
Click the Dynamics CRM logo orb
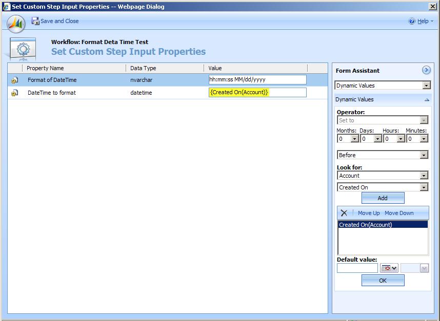pyautogui.click(x=16, y=24)
